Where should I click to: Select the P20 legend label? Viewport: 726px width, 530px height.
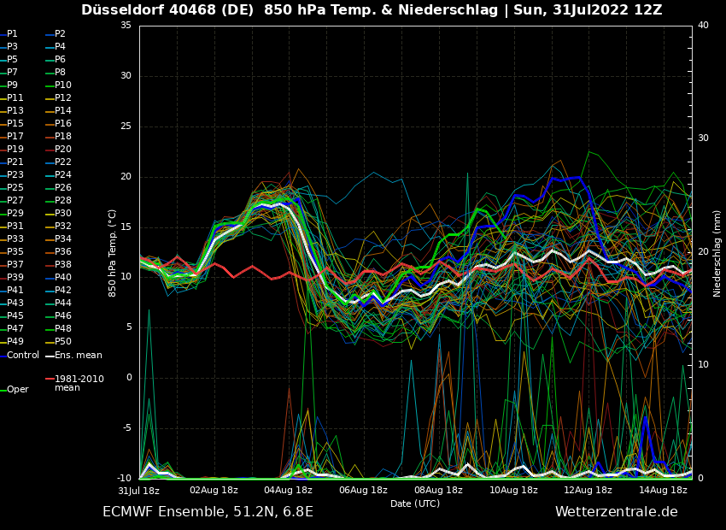pyautogui.click(x=63, y=150)
